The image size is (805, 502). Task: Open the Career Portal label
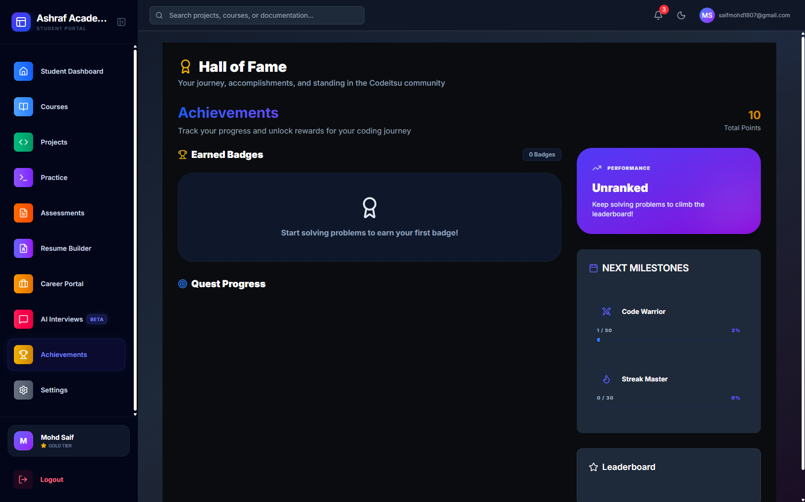pyautogui.click(x=62, y=284)
